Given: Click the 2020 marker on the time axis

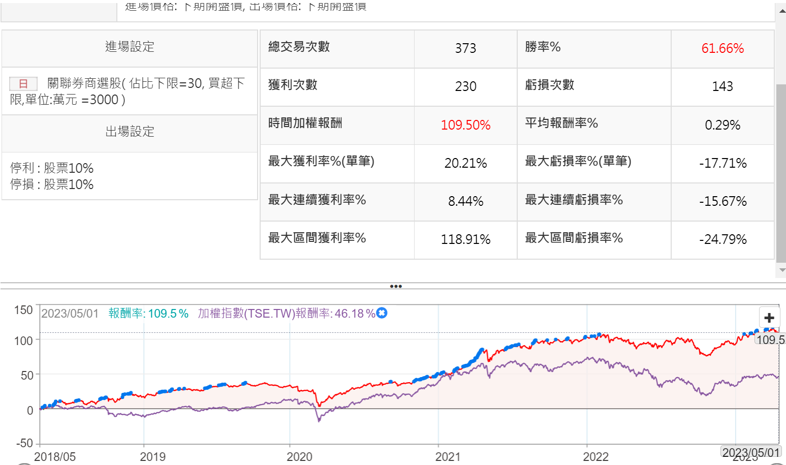Looking at the screenshot, I should [x=299, y=456].
